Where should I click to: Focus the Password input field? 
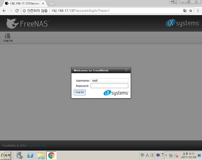[x=109, y=86]
